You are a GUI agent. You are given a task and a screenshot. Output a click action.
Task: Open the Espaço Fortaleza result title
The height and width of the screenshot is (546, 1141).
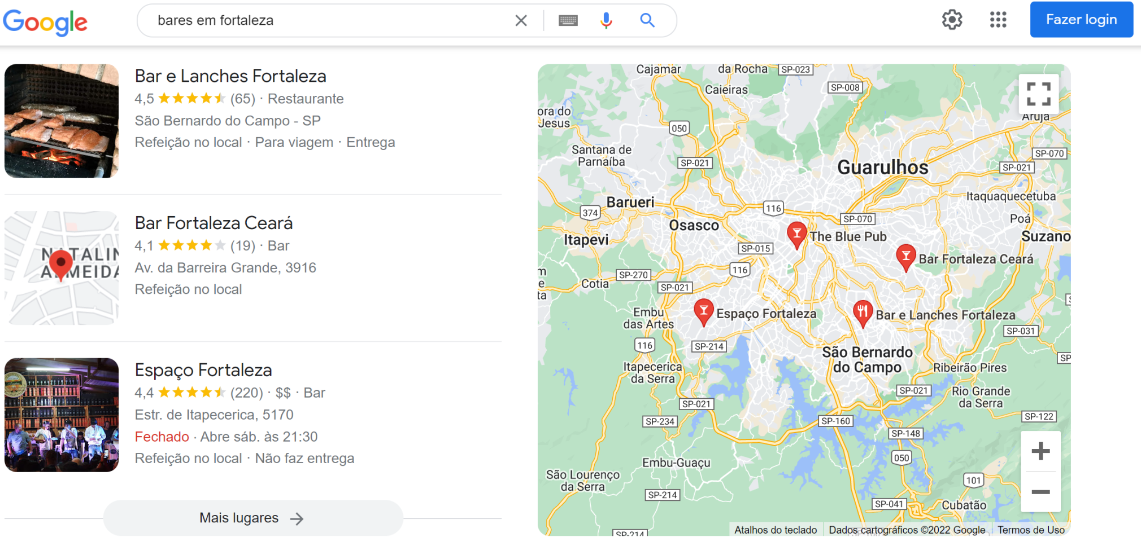203,370
